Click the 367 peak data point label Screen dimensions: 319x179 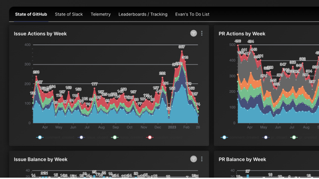(x=182, y=47)
